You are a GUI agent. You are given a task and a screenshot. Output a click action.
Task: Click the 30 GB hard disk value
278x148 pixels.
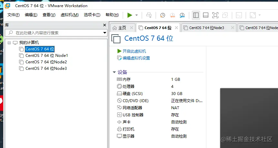pos(177,93)
